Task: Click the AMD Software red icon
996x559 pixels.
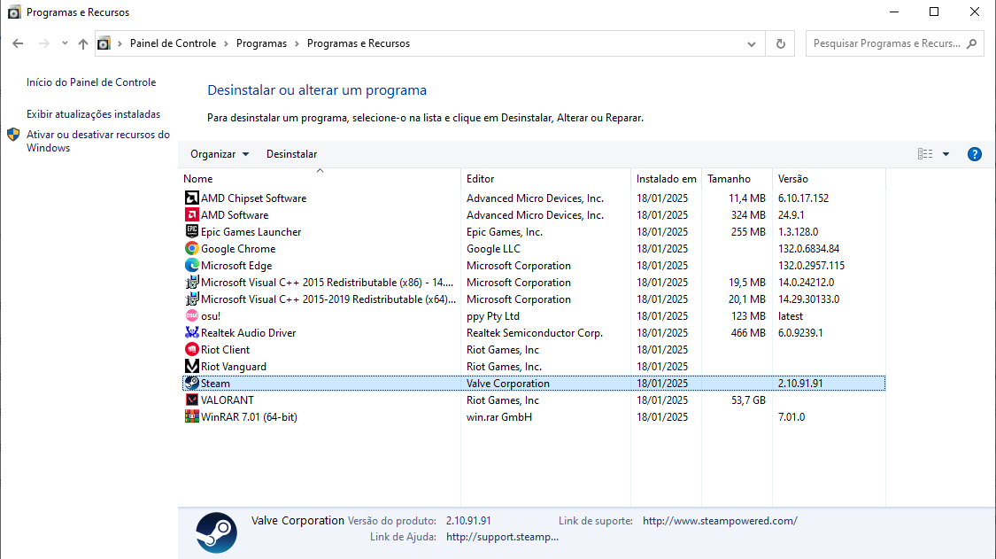Action: coord(192,215)
